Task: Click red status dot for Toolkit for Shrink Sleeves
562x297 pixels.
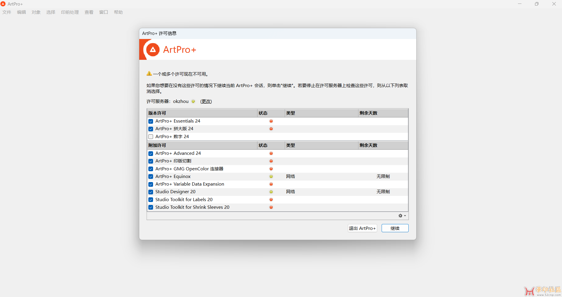Action: coord(271,207)
